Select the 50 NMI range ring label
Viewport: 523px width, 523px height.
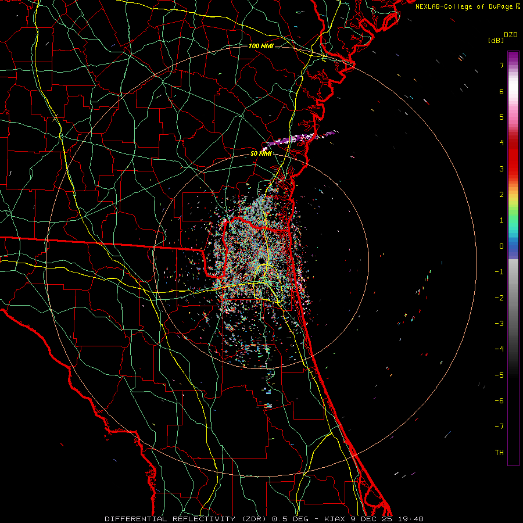pos(261,153)
